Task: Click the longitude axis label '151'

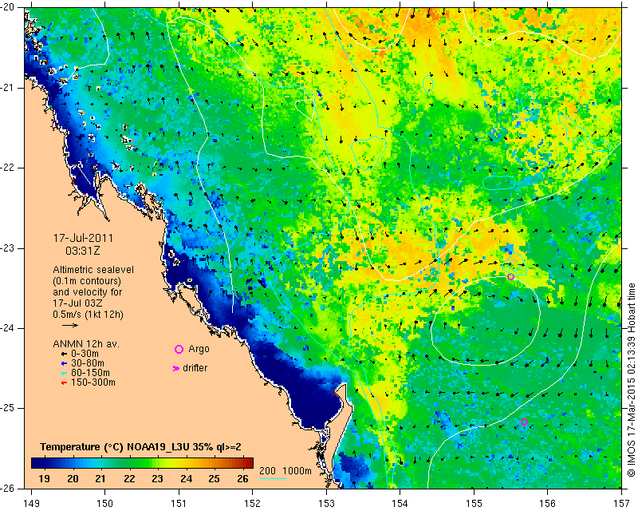Action: tap(179, 504)
